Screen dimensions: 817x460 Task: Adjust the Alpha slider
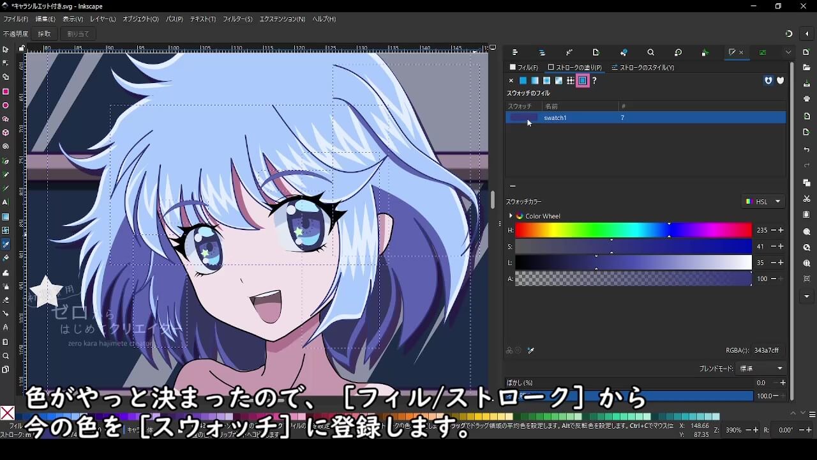[633, 279]
